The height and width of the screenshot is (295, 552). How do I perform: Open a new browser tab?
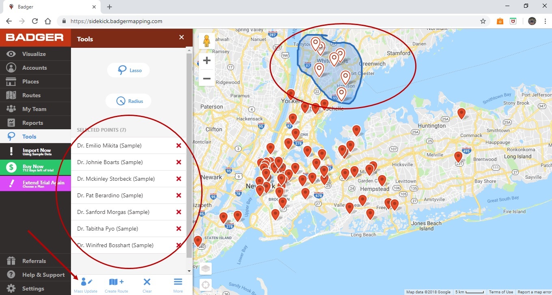(110, 6)
